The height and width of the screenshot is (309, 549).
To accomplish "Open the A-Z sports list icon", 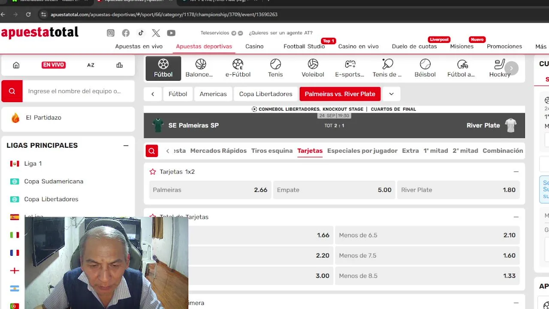I will [x=90, y=65].
